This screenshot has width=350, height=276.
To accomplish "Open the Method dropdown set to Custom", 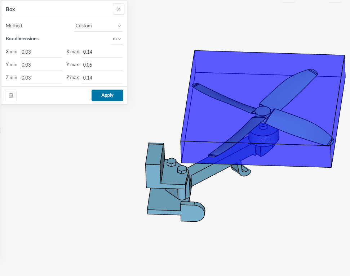I will 98,26.
